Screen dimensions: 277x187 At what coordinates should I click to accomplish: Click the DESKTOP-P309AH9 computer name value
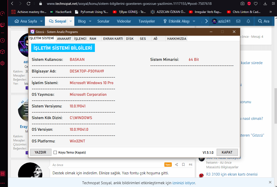click(87, 71)
